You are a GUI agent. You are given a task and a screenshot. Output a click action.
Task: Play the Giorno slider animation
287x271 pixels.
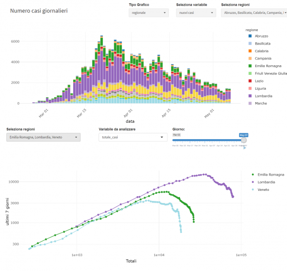pyautogui.click(x=245, y=148)
